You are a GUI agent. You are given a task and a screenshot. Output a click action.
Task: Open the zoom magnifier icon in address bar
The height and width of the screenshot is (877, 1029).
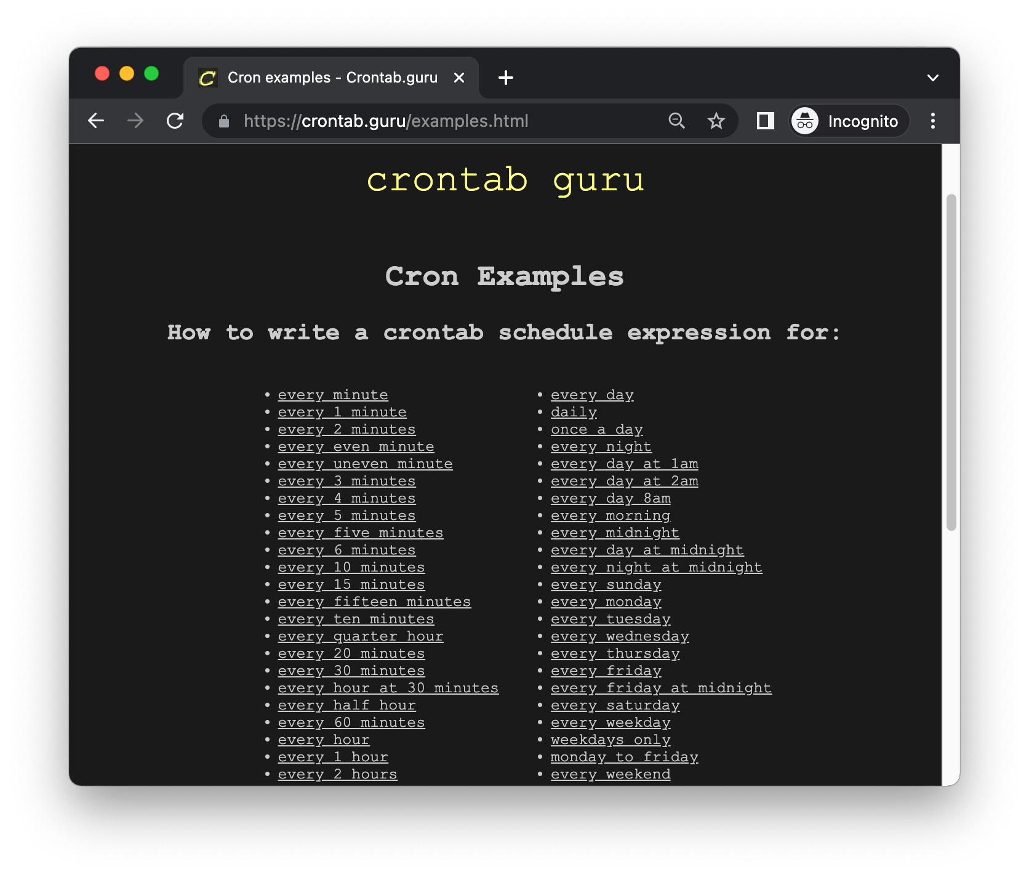(x=676, y=121)
